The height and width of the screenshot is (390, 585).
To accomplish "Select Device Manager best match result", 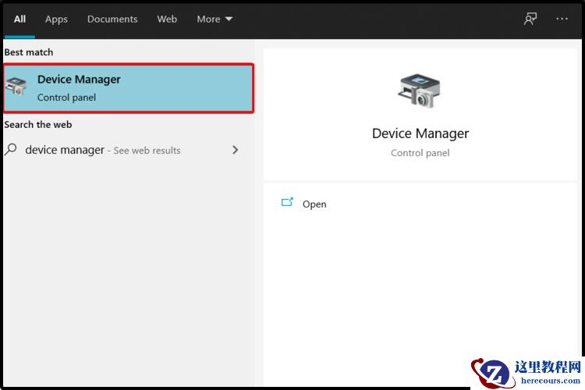I will pyautogui.click(x=129, y=88).
